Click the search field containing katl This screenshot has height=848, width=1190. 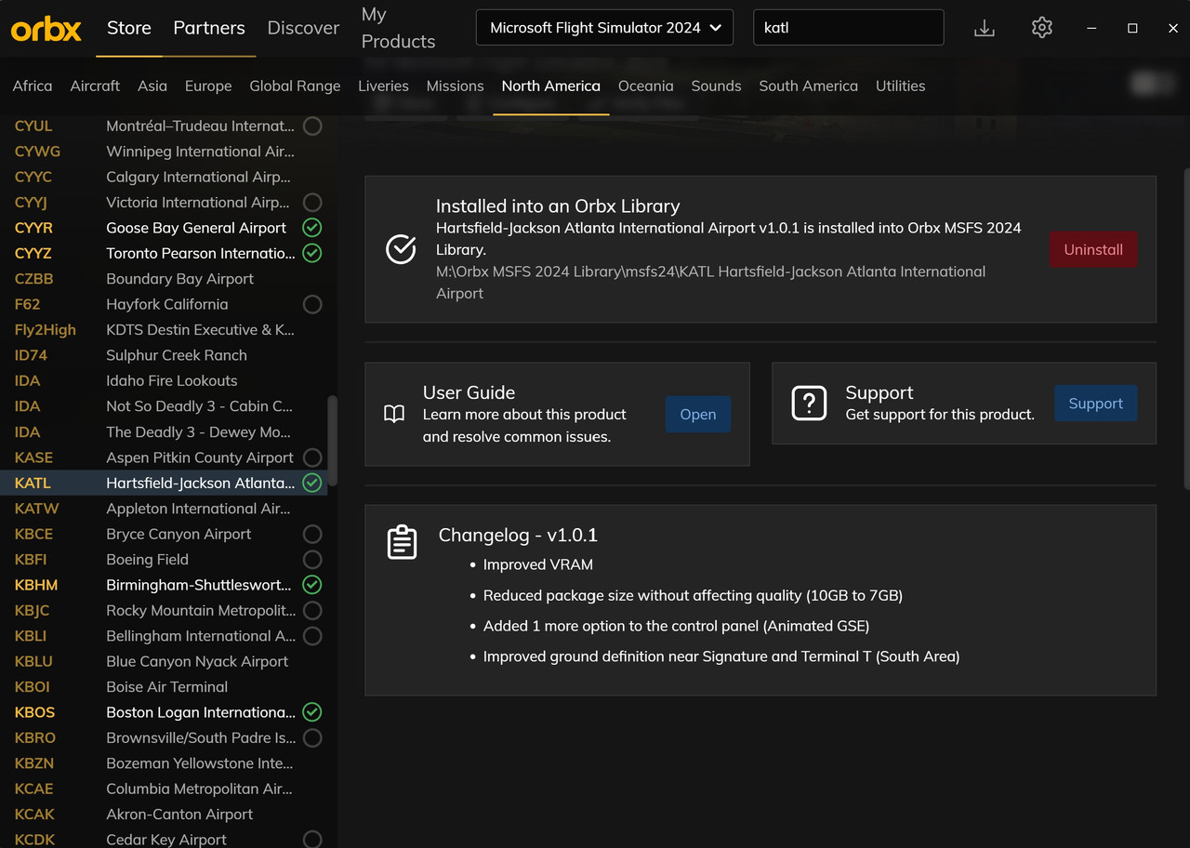[x=849, y=28]
